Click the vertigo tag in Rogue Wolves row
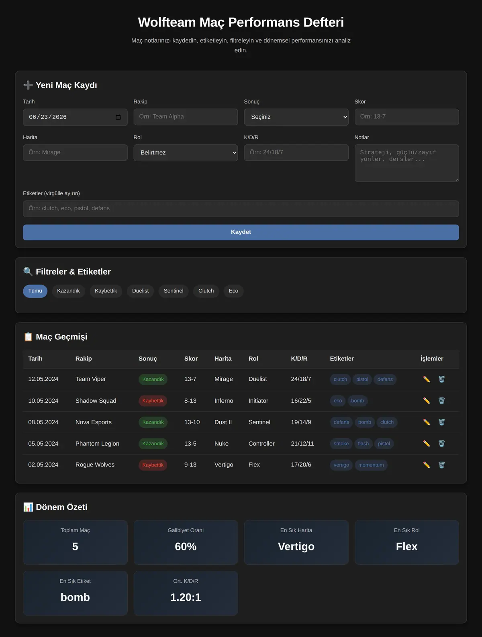This screenshot has height=637, width=482. click(341, 465)
